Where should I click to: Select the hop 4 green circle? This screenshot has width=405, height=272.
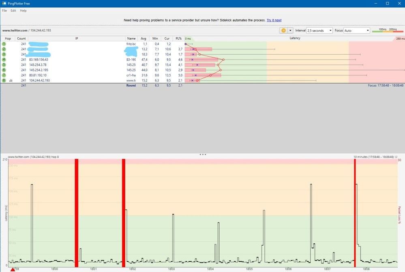tap(4, 60)
